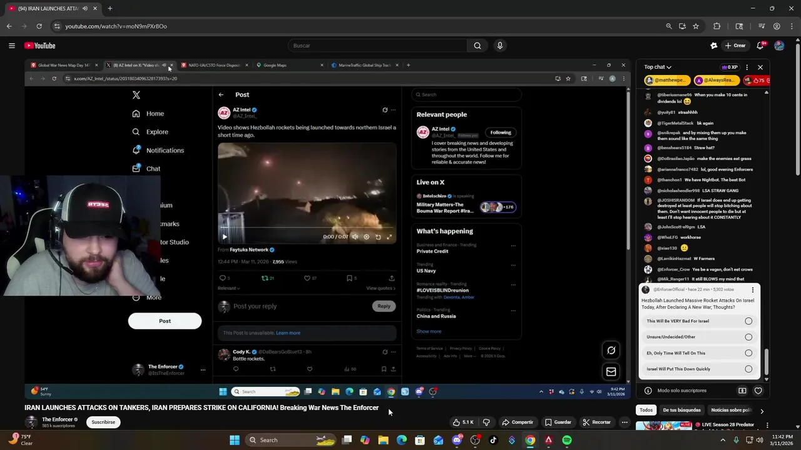
Task: Play the embedded X video
Action: tap(225, 237)
